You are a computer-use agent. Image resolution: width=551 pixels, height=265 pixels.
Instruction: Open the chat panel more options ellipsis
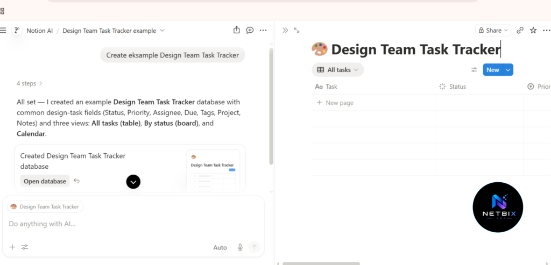[x=263, y=31]
